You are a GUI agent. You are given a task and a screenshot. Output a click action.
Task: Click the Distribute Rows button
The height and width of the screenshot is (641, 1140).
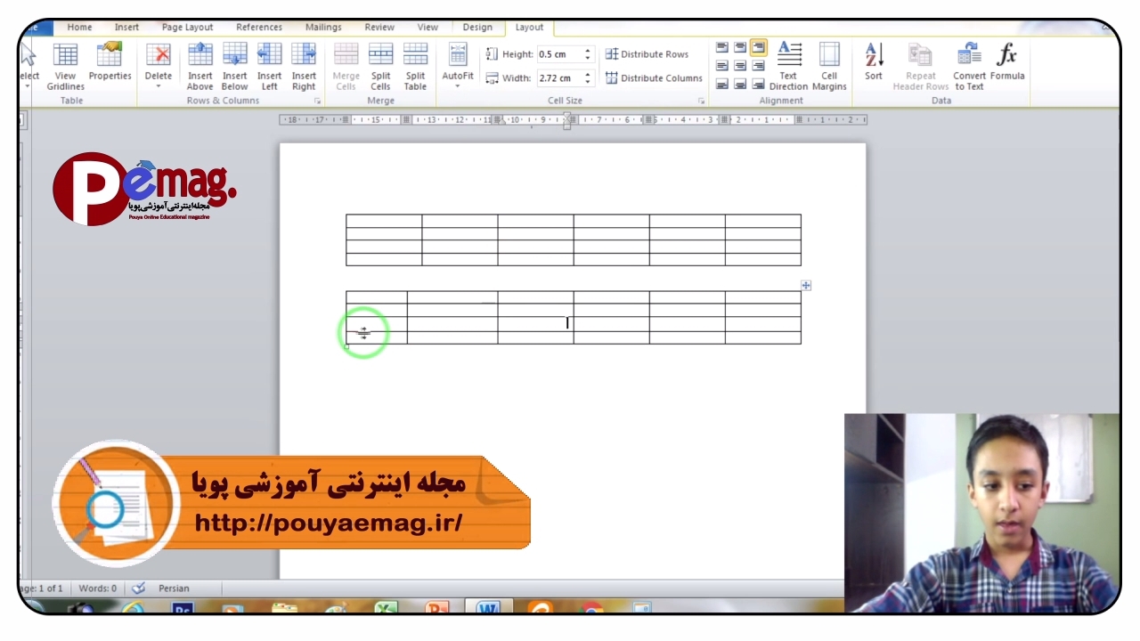(x=647, y=54)
